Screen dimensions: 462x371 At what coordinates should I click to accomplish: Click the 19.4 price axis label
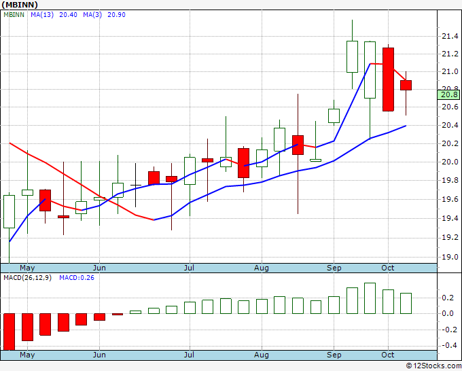[x=450, y=218]
